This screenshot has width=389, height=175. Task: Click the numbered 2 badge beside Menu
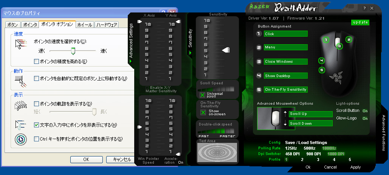tap(259, 47)
